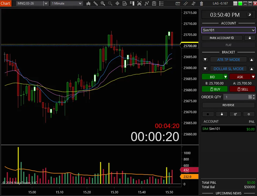Click the A: 25,700.50 ask price text
Image resolution: width=257 pixels, height=196 pixels.
coord(242,83)
